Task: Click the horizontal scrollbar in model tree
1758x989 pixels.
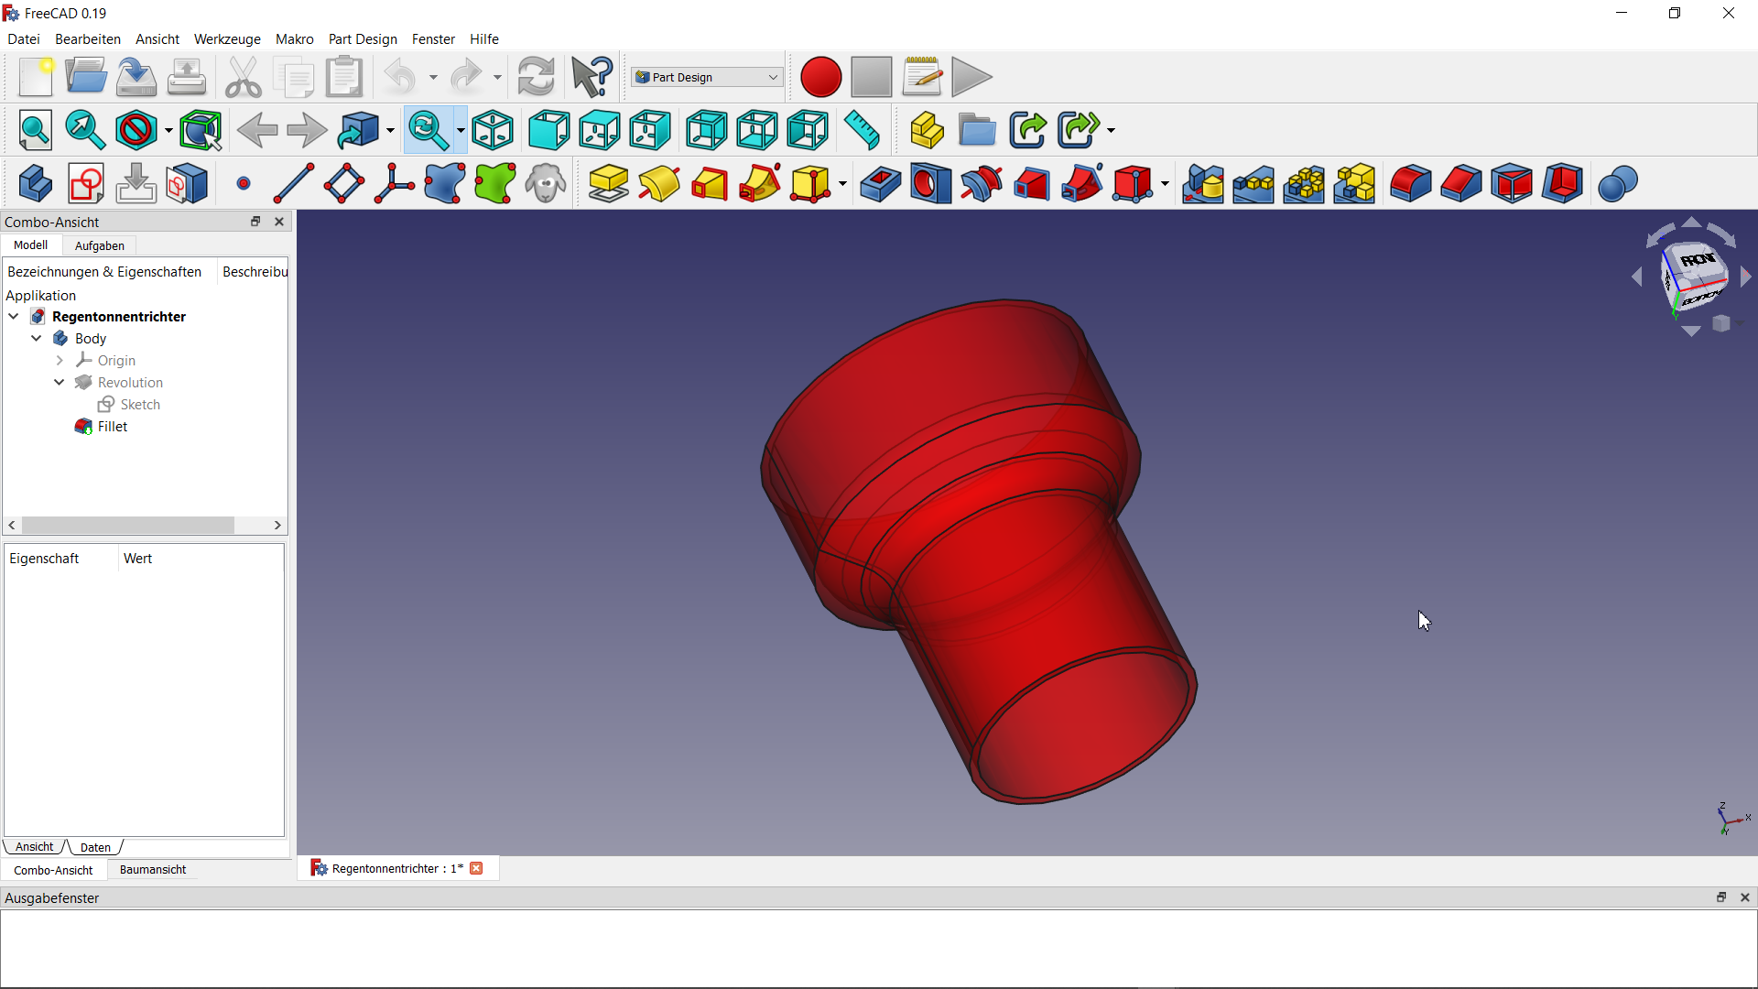Action: 128,526
